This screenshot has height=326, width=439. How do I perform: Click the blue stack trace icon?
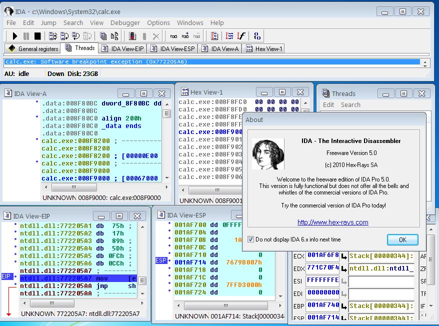click(x=257, y=36)
